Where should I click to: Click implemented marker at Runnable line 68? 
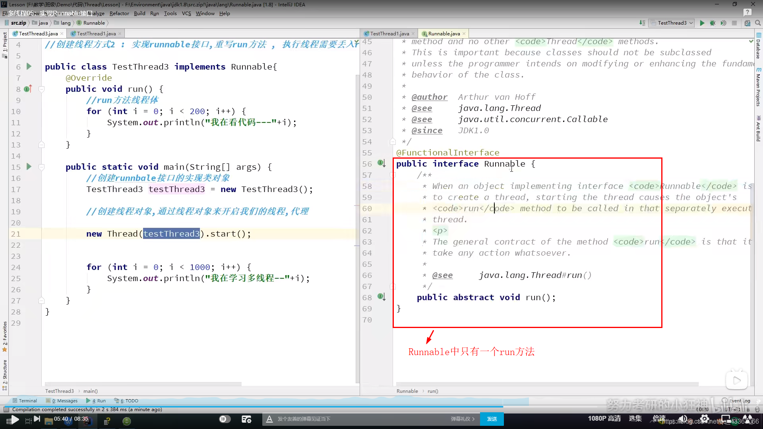coord(381,297)
